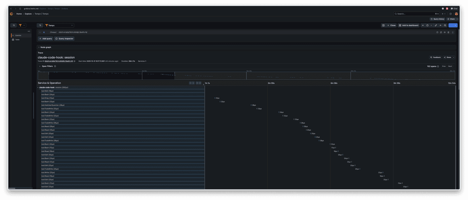Delete query A using the trash icon
Image resolution: width=468 pixels, height=200 pixels.
(448, 32)
